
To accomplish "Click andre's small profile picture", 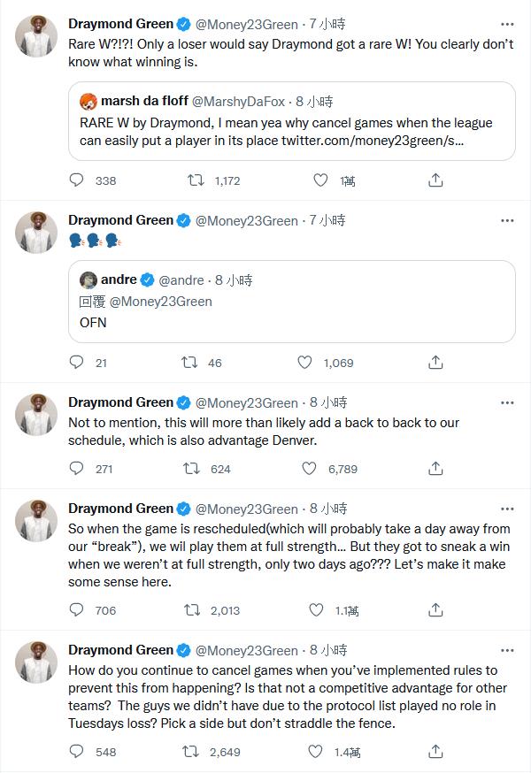I will coord(88,280).
